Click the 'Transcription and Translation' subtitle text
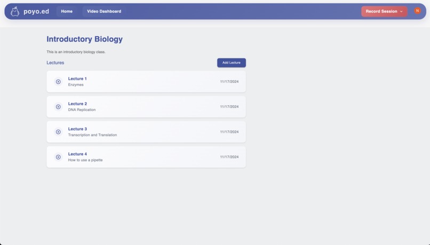This screenshot has width=430, height=245. click(x=92, y=135)
